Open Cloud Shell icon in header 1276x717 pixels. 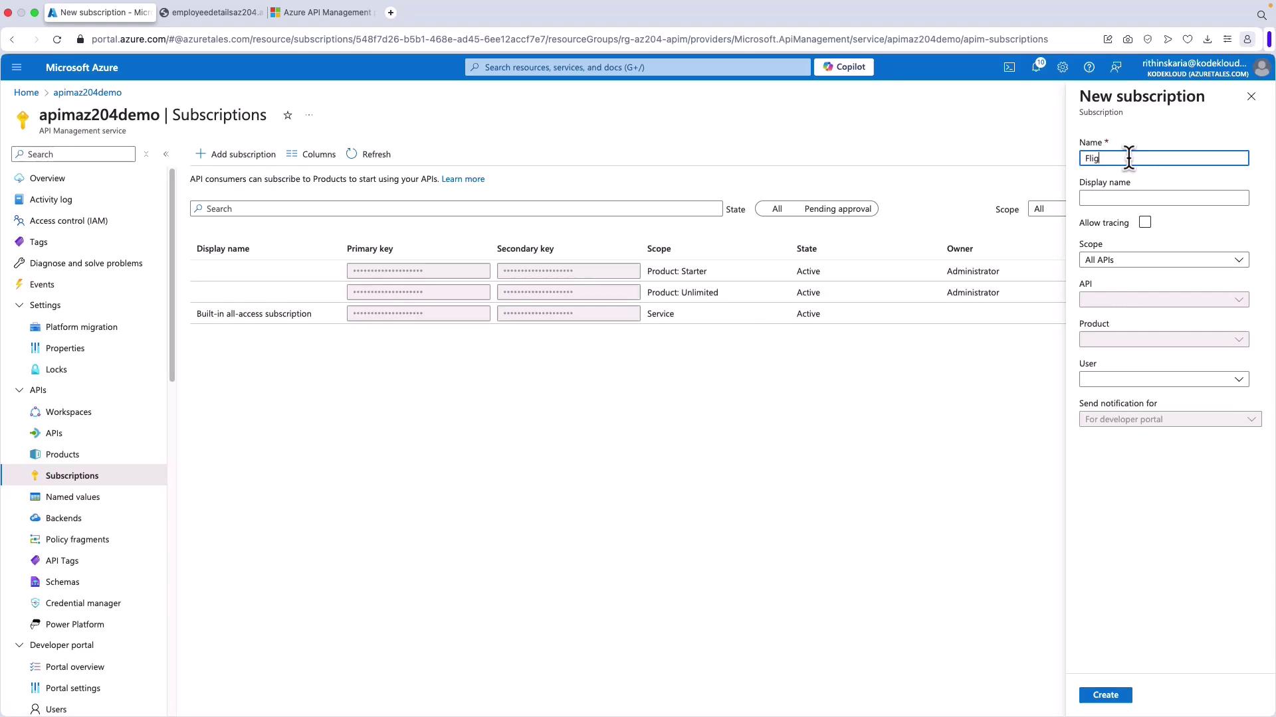[x=1010, y=67]
